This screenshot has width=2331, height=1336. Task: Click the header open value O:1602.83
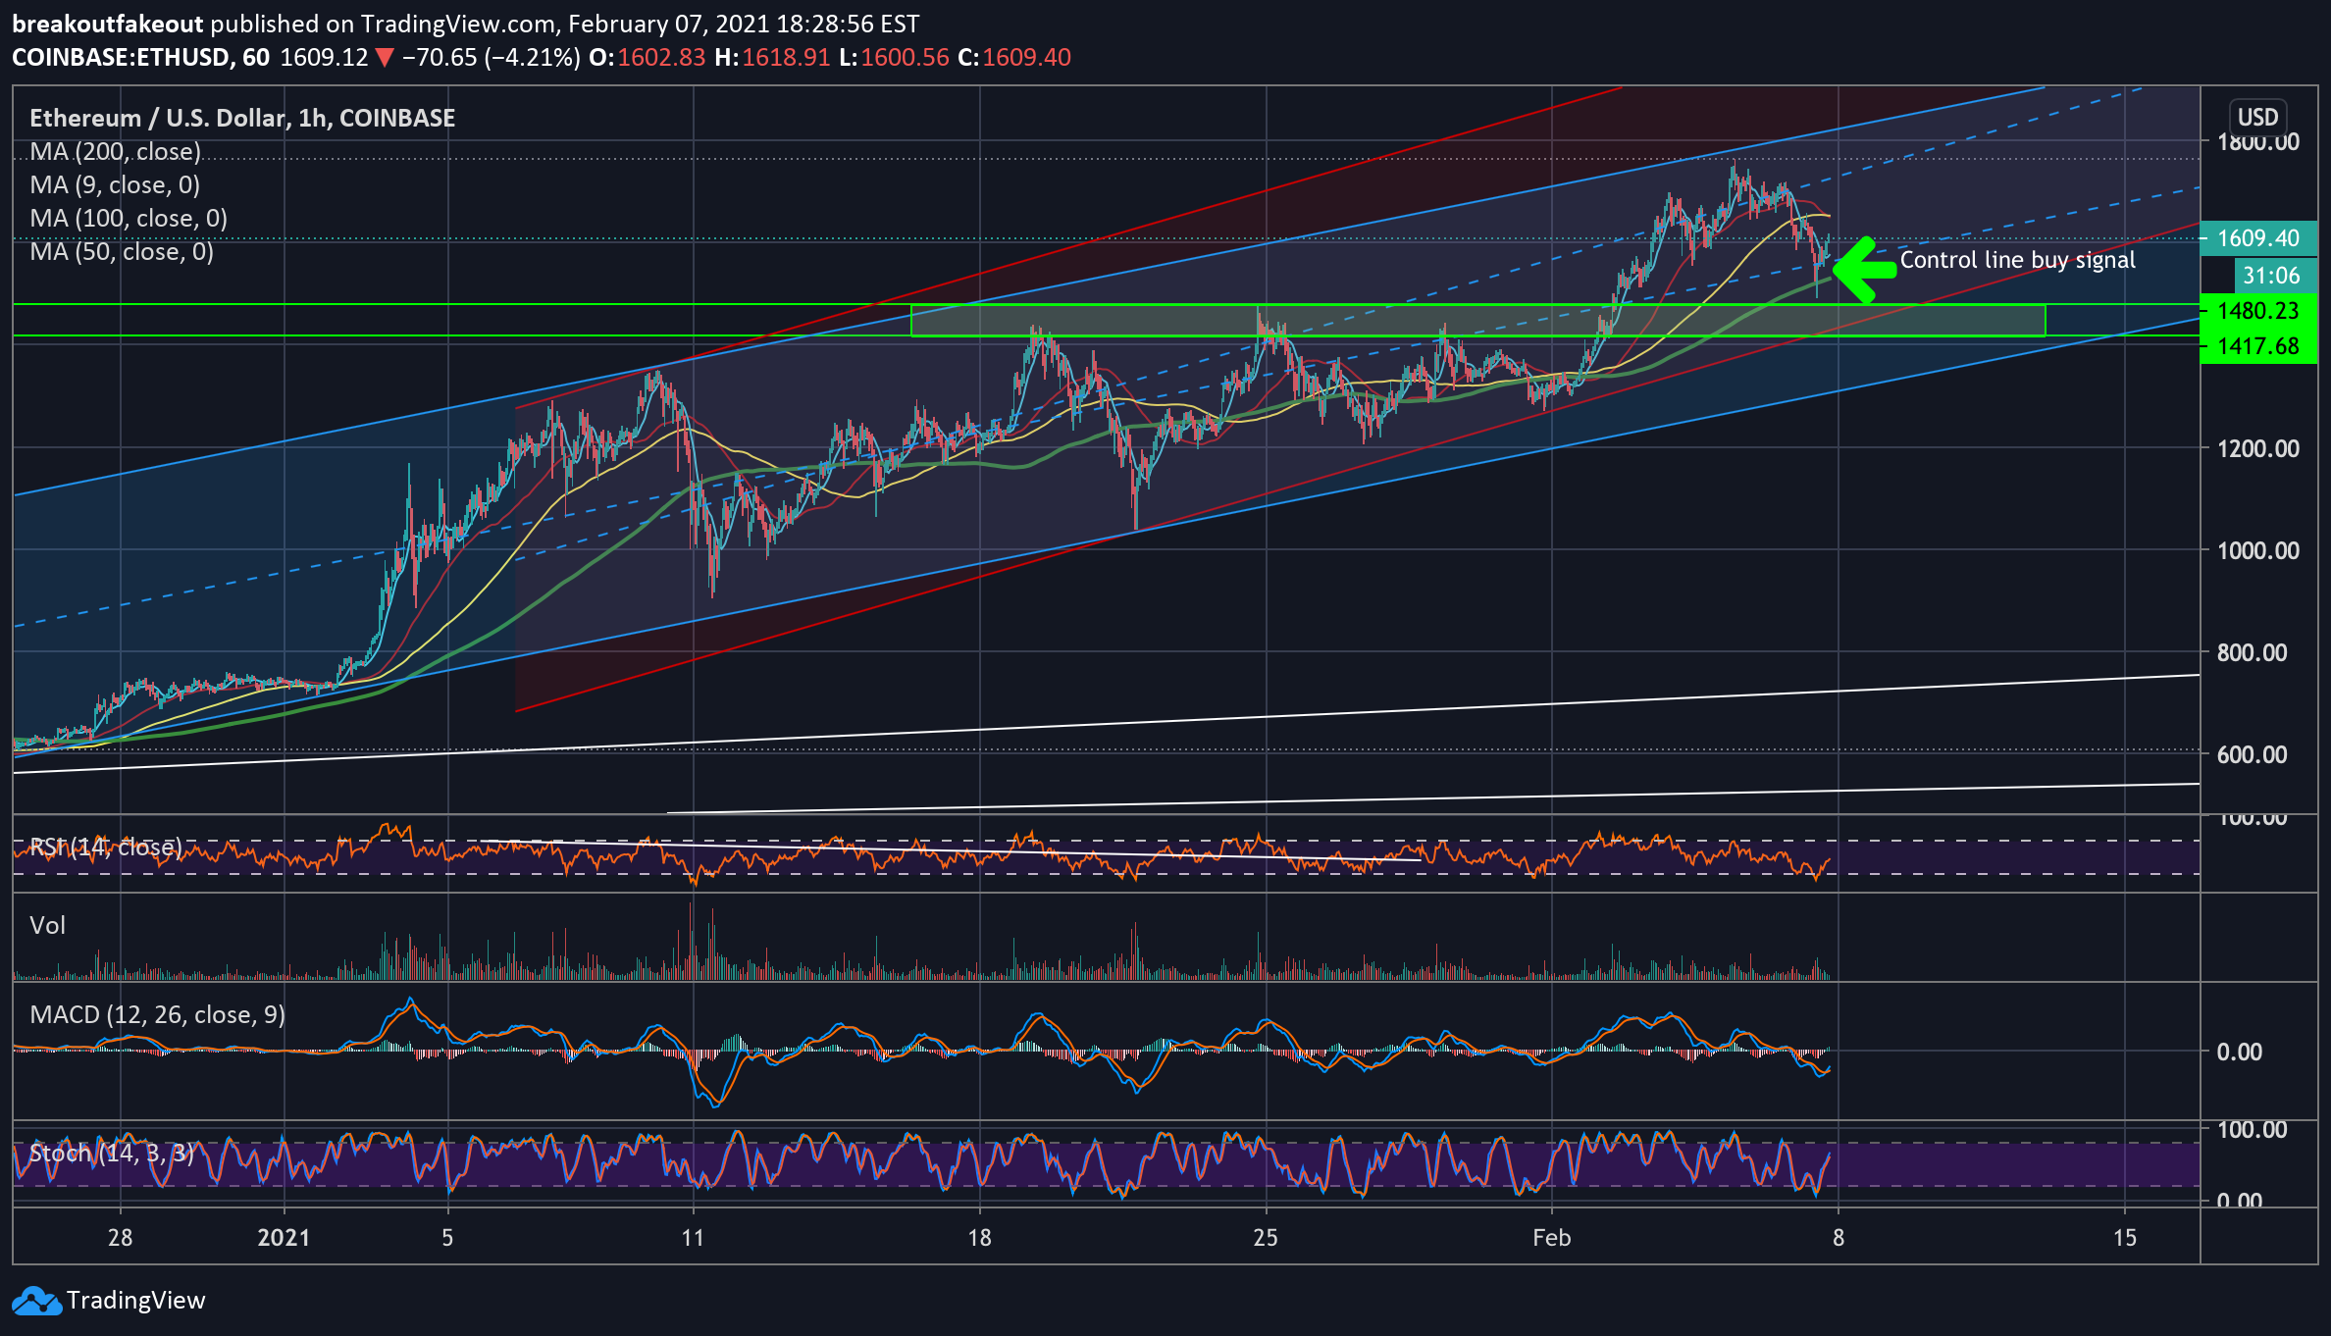[x=647, y=58]
